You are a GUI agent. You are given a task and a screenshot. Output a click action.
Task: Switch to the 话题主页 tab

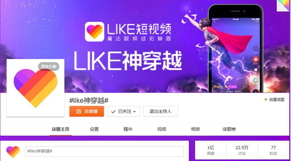61,129
